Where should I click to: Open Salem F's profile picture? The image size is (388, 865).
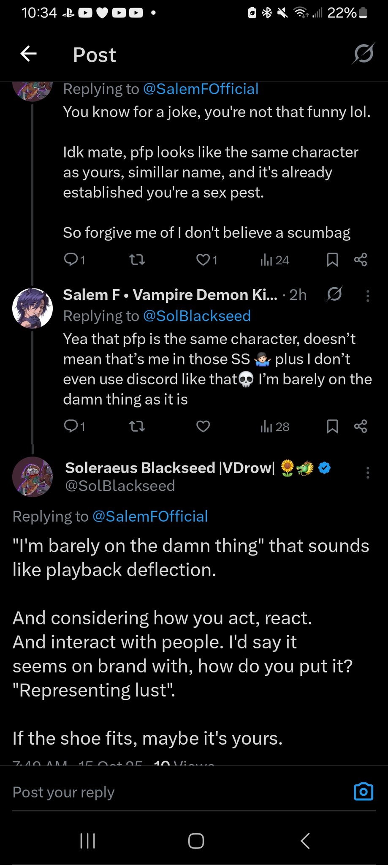[x=33, y=308]
